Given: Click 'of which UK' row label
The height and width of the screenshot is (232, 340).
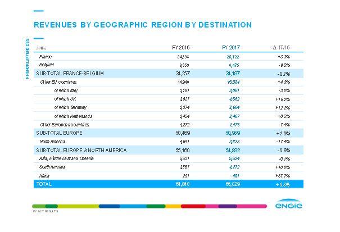Looking at the screenshot, I should click(x=65, y=99).
